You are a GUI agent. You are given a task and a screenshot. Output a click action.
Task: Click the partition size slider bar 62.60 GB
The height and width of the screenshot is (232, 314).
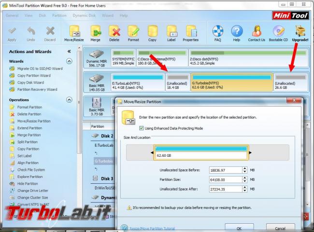[201, 152]
